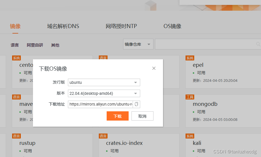Switch to the OS镜像 tab
The image size is (261, 157).
[x=172, y=26]
